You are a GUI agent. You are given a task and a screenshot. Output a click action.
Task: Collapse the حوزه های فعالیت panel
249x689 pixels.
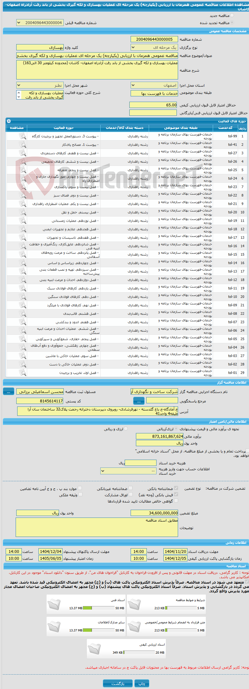(x=9, y=121)
